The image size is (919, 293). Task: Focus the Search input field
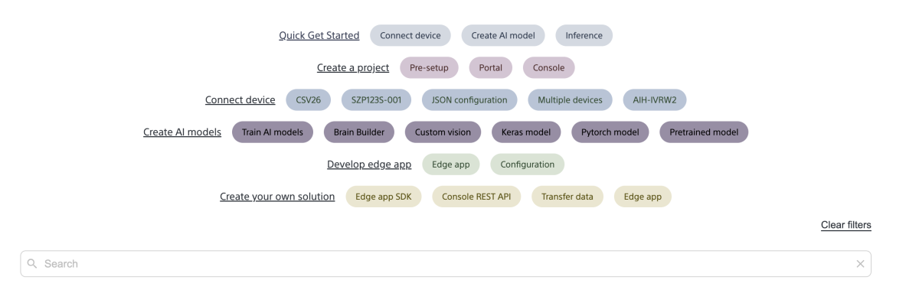[446, 264]
